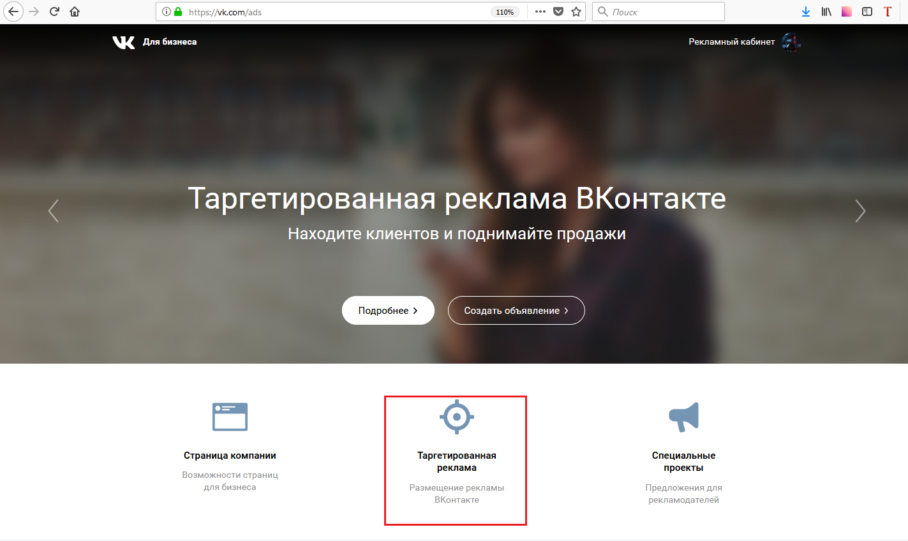This screenshot has height=541, width=908.
Task: Open the Специальные проекты section
Action: click(x=684, y=461)
